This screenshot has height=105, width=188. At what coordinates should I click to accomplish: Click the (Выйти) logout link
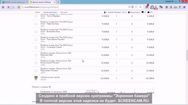click(x=124, y=12)
